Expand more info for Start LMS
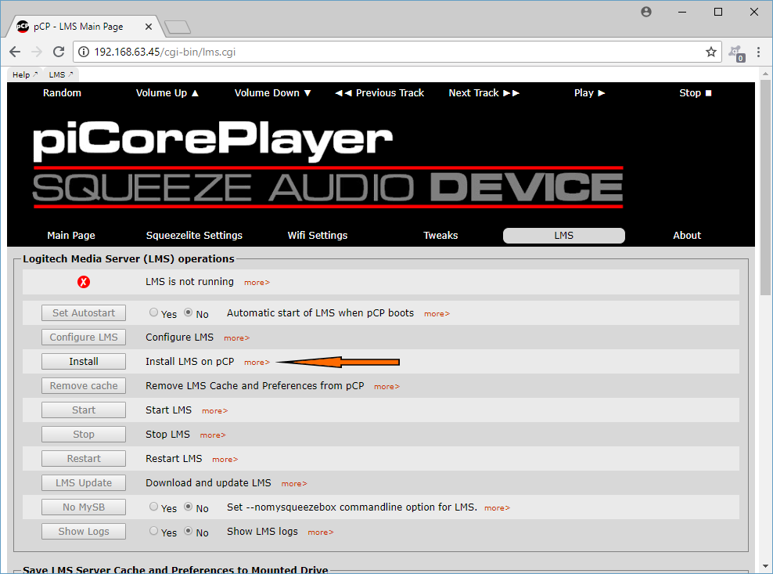This screenshot has height=574, width=773. click(214, 410)
